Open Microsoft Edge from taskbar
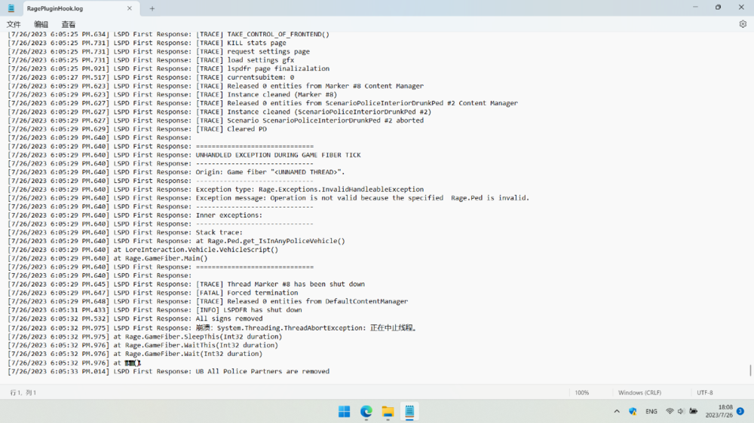This screenshot has width=754, height=423. point(366,411)
